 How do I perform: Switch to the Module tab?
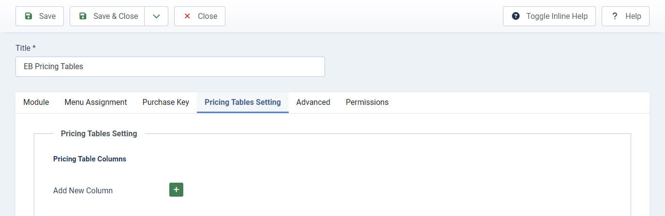pyautogui.click(x=36, y=102)
